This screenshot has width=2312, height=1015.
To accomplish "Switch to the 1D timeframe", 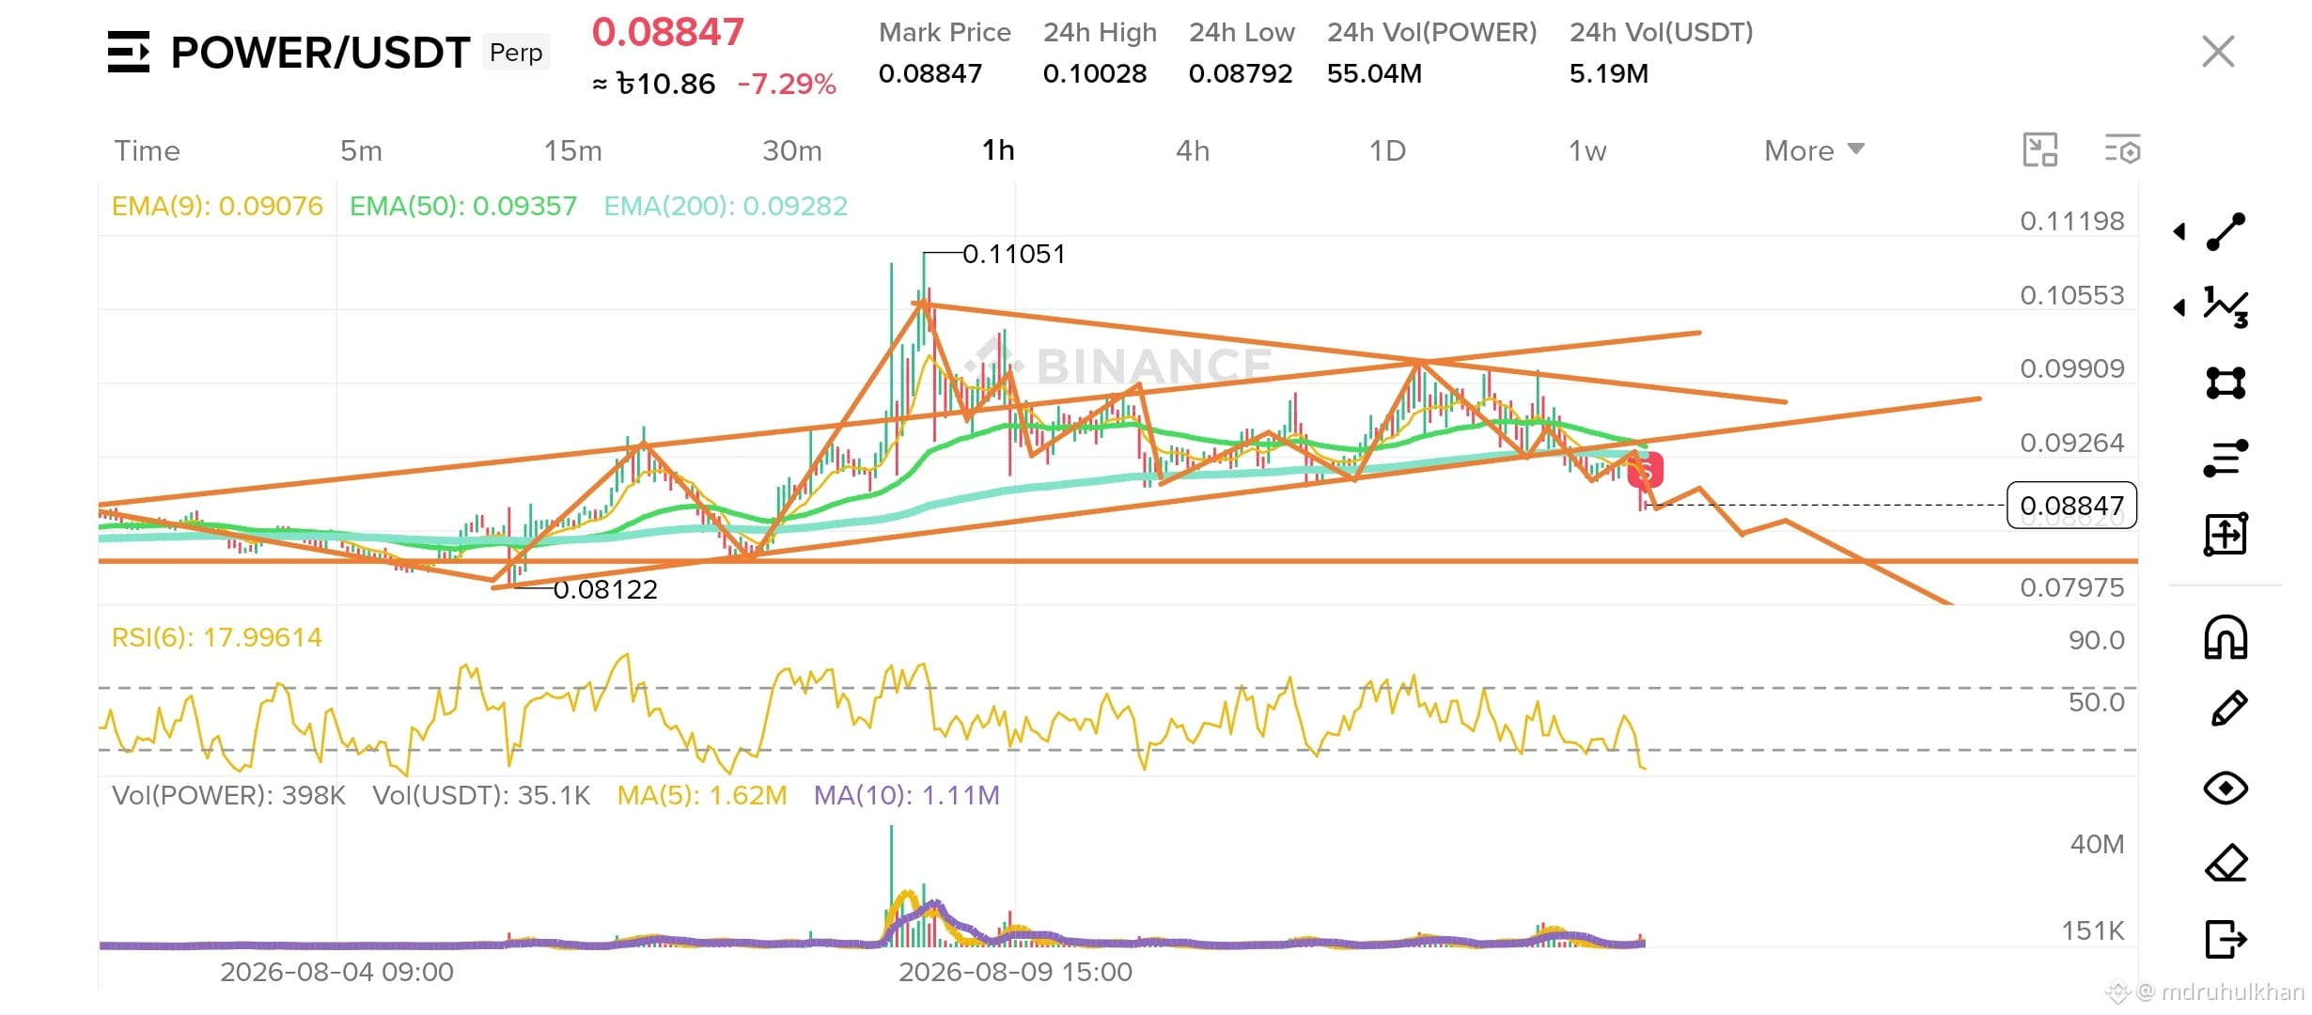I will click(x=1387, y=150).
